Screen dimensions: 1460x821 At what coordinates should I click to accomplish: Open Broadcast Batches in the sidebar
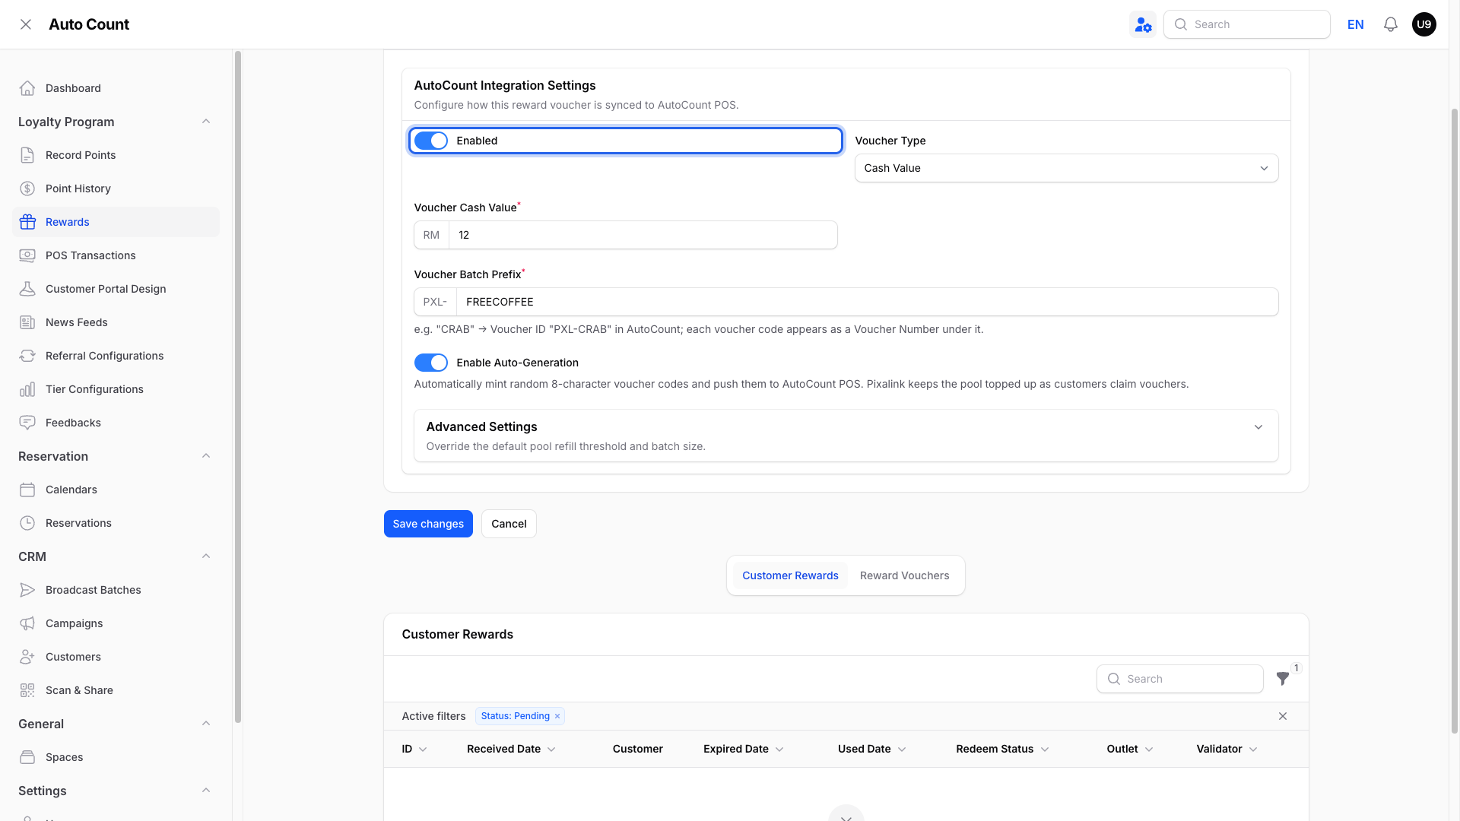click(116, 590)
